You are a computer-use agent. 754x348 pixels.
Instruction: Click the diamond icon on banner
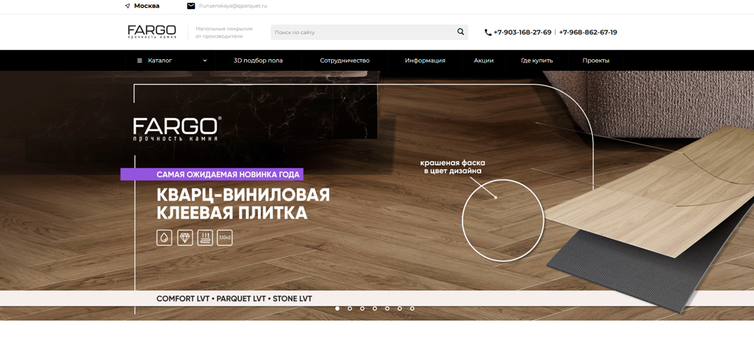point(184,237)
